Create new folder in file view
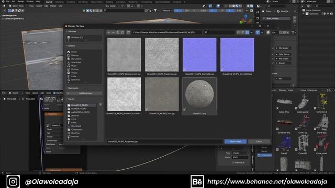335x188 pixels. pyautogui.click(x=128, y=32)
